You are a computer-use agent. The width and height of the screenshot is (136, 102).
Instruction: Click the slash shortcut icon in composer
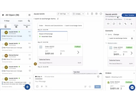coord(37,86)
